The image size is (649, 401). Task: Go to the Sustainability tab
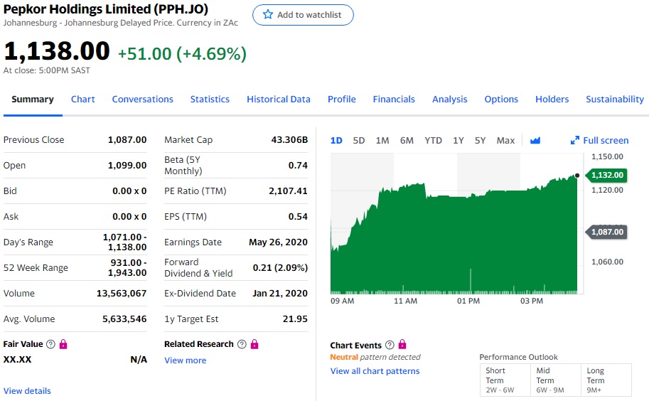pos(615,100)
